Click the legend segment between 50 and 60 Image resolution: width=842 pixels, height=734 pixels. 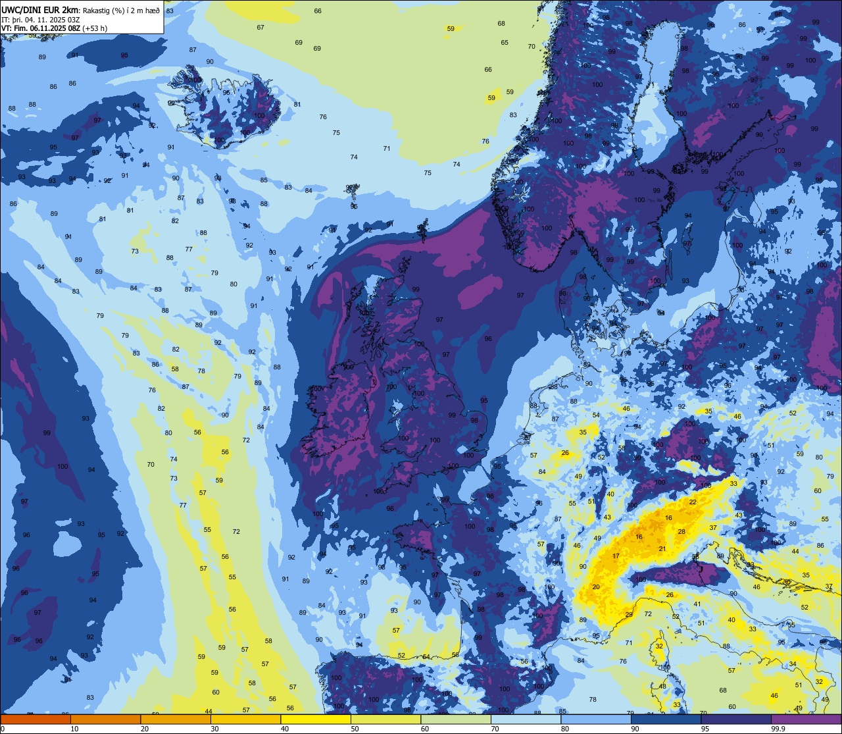click(x=385, y=719)
